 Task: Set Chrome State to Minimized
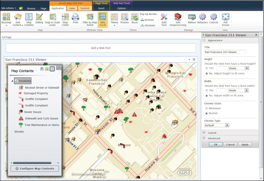point(207,108)
